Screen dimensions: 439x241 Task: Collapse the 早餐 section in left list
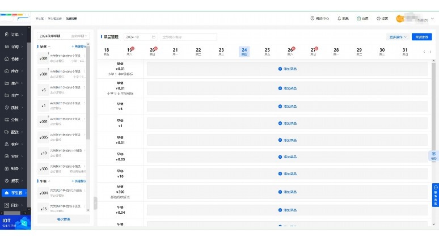pos(49,46)
